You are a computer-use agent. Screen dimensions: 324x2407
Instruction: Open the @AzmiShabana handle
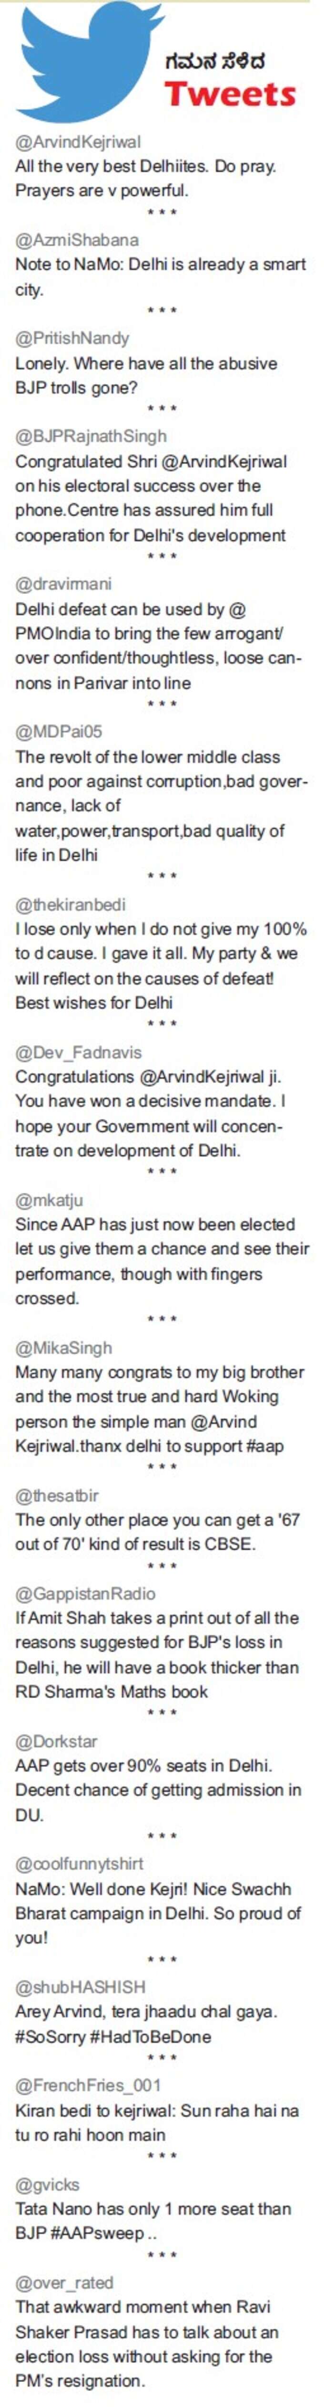click(x=76, y=240)
